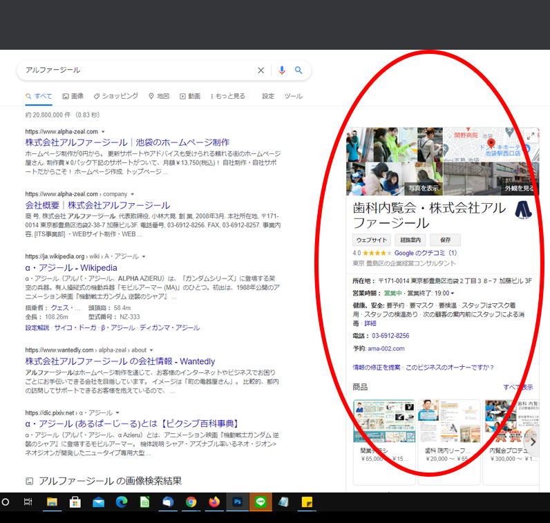Open the 会社概要｜株式会社アルファージール result

pos(97,205)
